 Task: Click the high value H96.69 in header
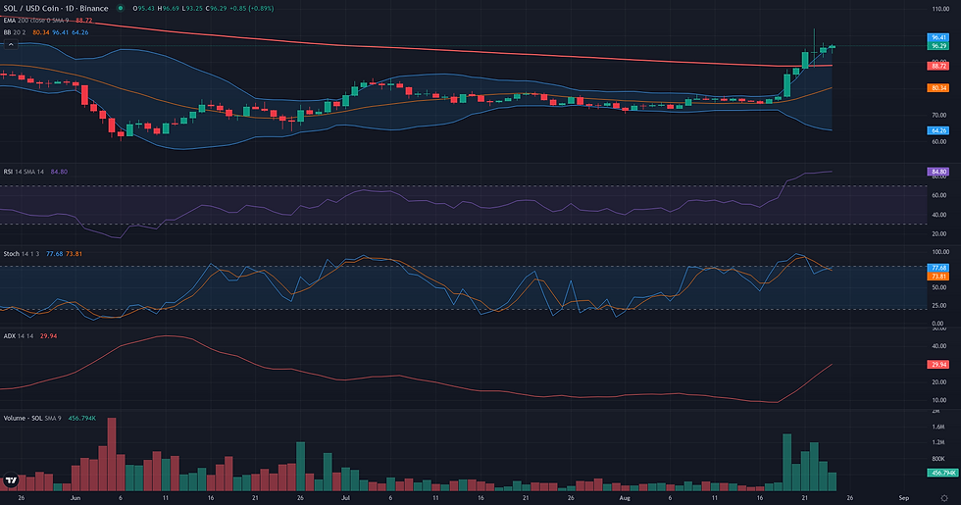point(168,9)
